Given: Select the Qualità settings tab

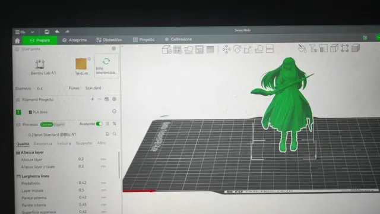Looking at the screenshot, I should 23,144.
